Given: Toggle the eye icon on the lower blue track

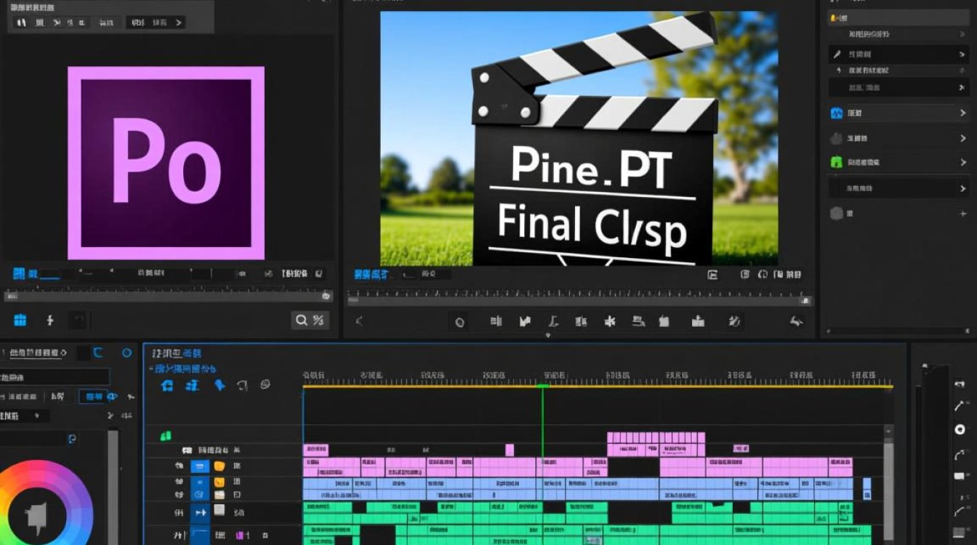Looking at the screenshot, I should tap(179, 494).
